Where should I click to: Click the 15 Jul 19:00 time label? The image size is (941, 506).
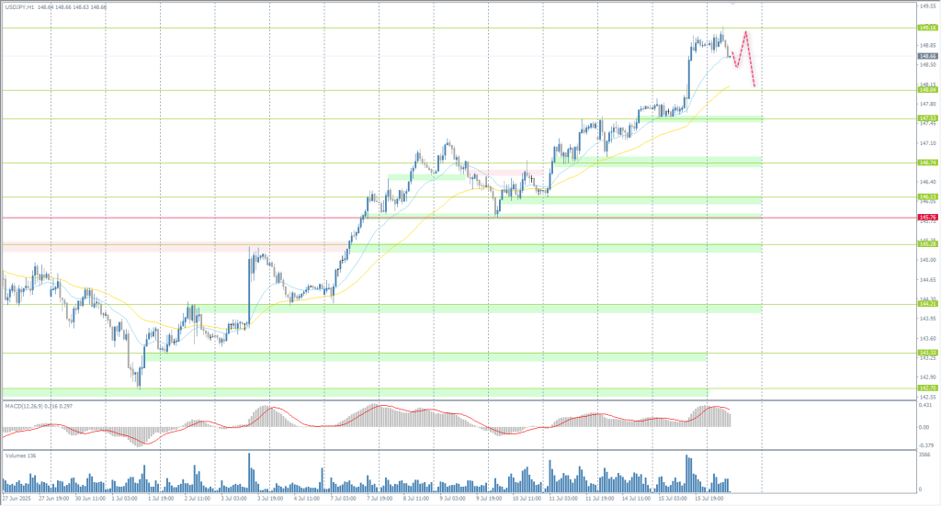click(x=708, y=500)
